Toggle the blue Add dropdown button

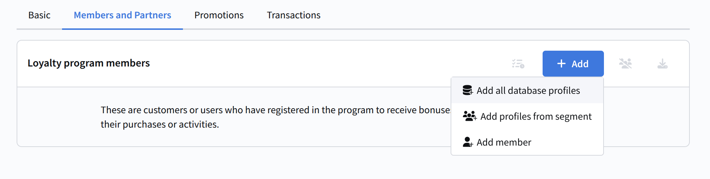(573, 64)
